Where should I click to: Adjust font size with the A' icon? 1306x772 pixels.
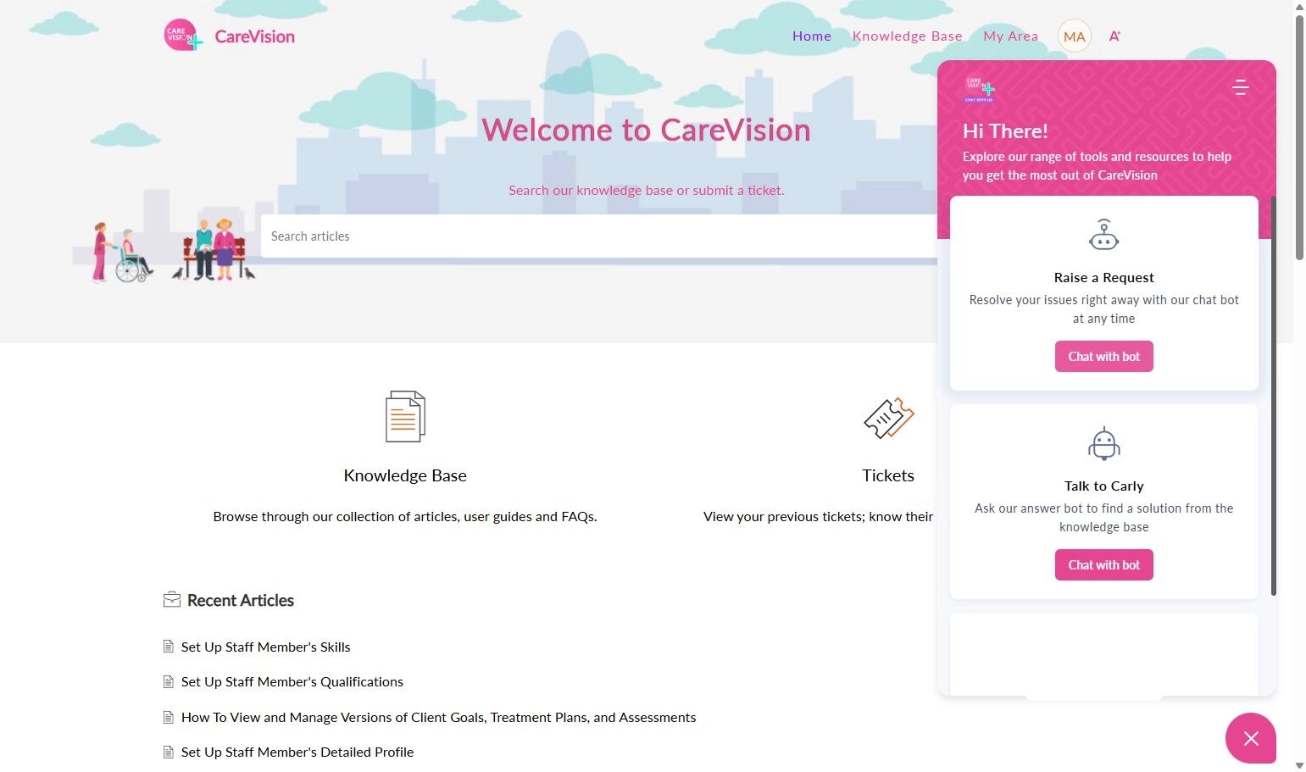click(x=1114, y=36)
